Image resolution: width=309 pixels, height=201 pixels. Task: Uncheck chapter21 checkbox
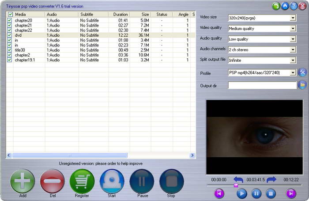tap(9, 25)
